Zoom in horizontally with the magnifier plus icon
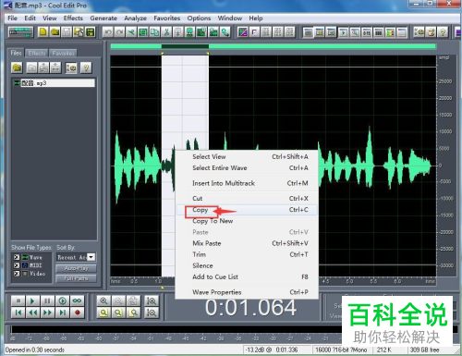462x356 pixels. click(x=103, y=301)
